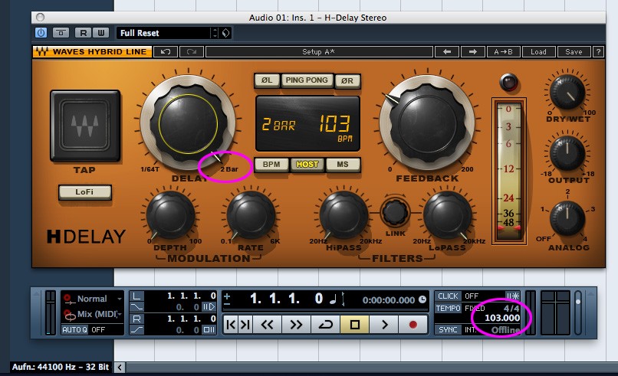Click the FEEDBACK knob

coord(427,123)
